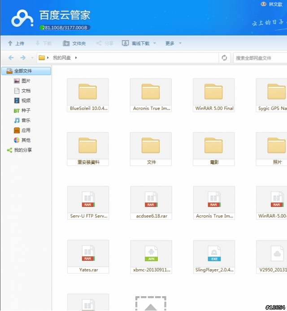Select the Sygic GPS Na folder

pos(272,95)
